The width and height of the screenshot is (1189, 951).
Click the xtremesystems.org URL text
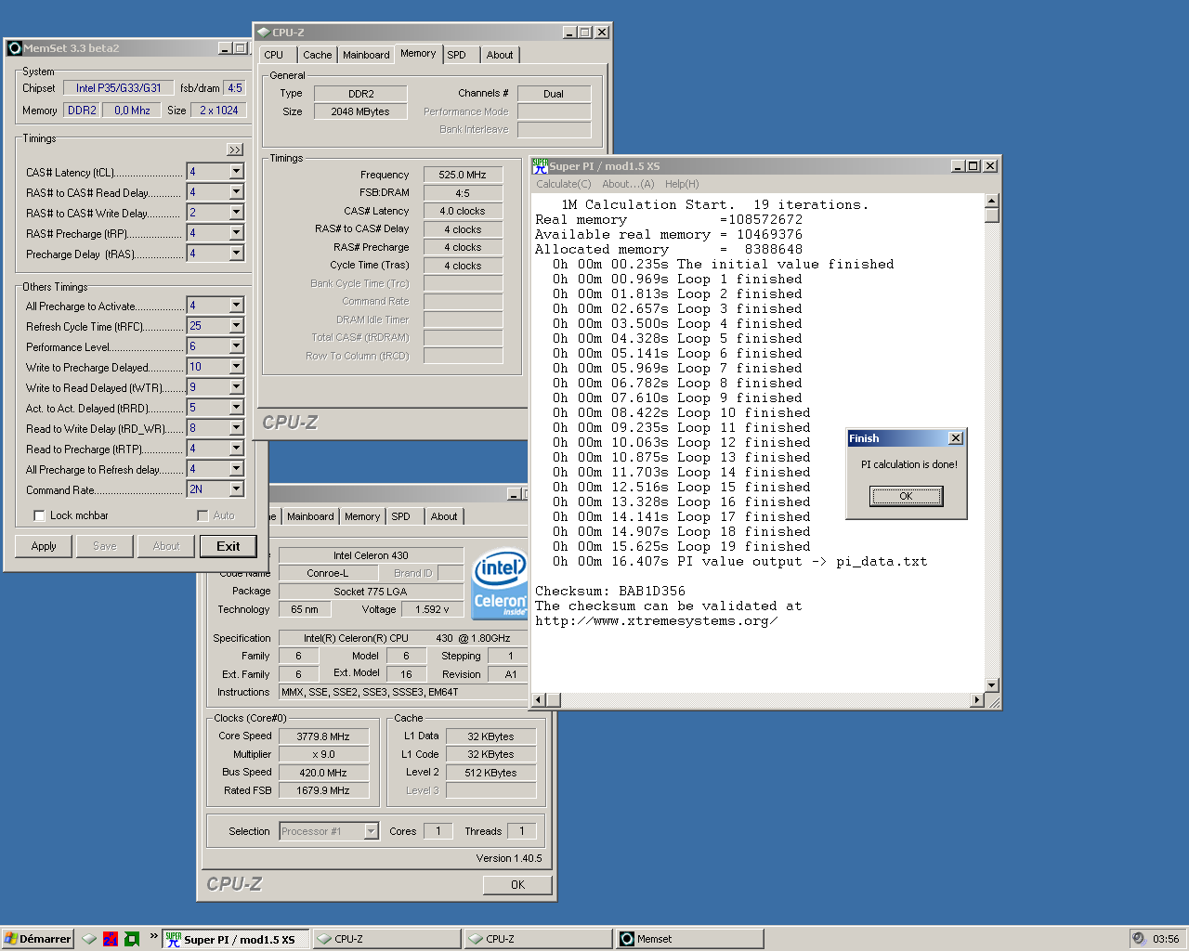tap(656, 620)
